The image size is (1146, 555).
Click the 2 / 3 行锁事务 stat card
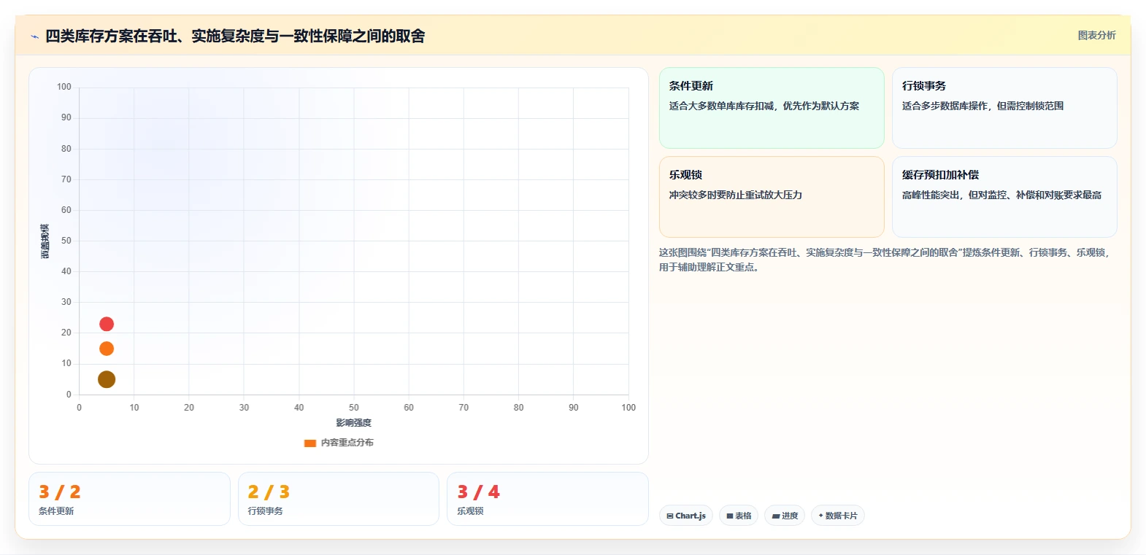tap(339, 499)
